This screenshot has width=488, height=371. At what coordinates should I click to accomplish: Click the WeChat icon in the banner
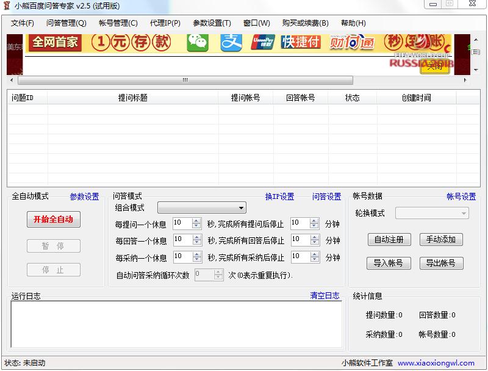(197, 42)
